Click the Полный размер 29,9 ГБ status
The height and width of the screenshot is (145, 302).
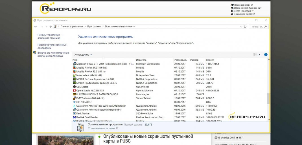click(138, 125)
